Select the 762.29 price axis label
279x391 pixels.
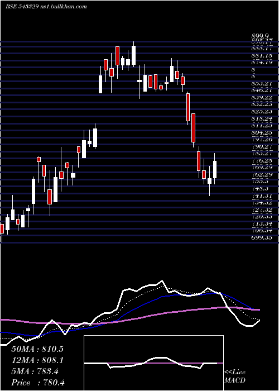coord(262,175)
